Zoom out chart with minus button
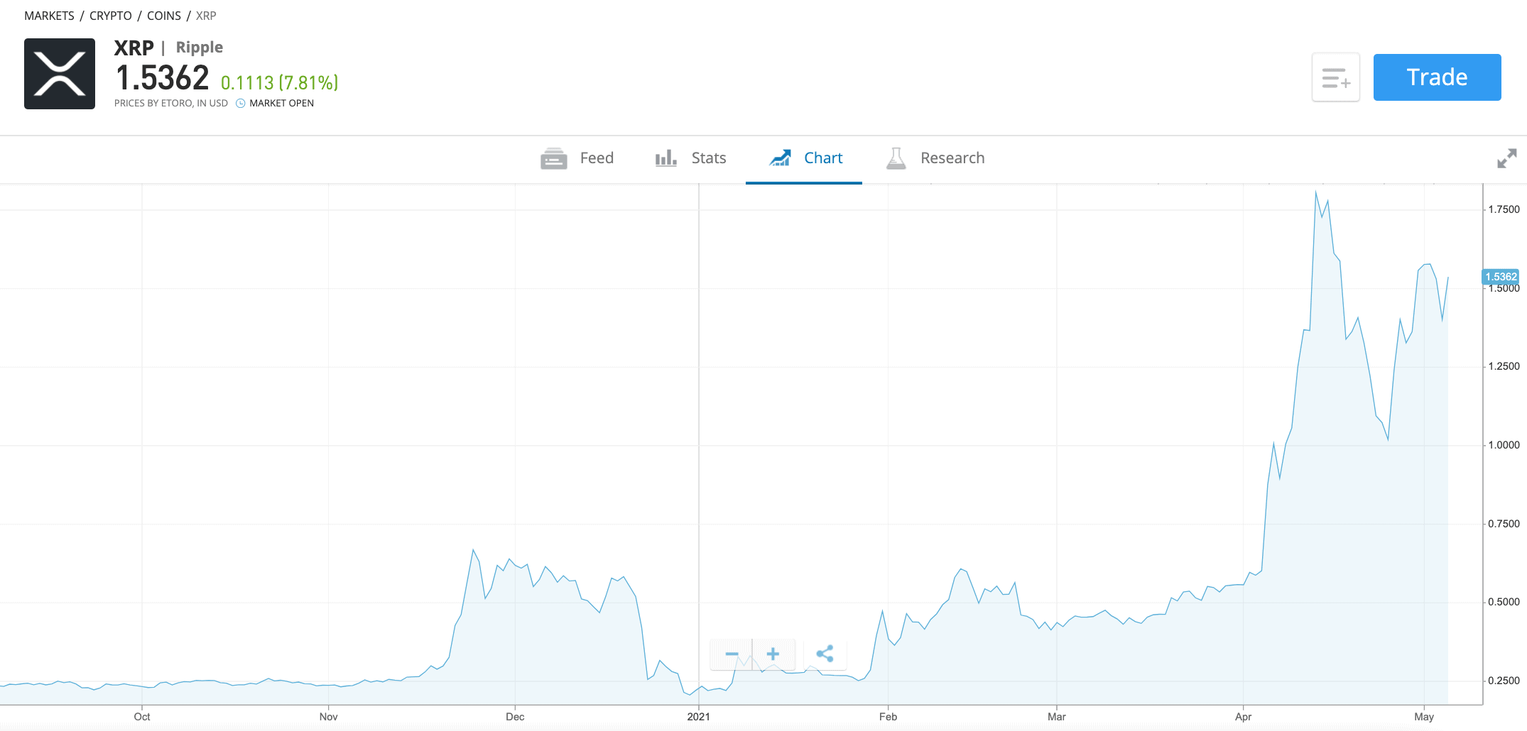 click(732, 654)
